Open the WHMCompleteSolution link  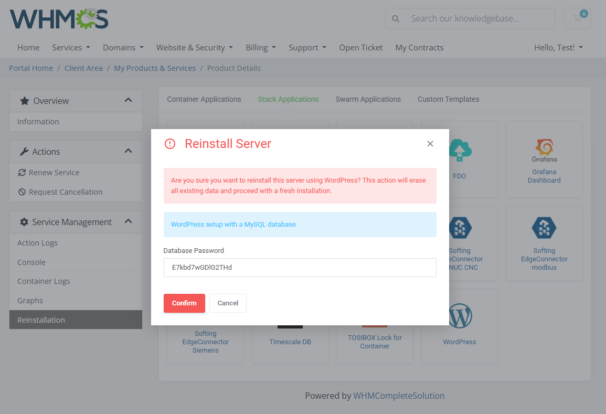point(399,396)
